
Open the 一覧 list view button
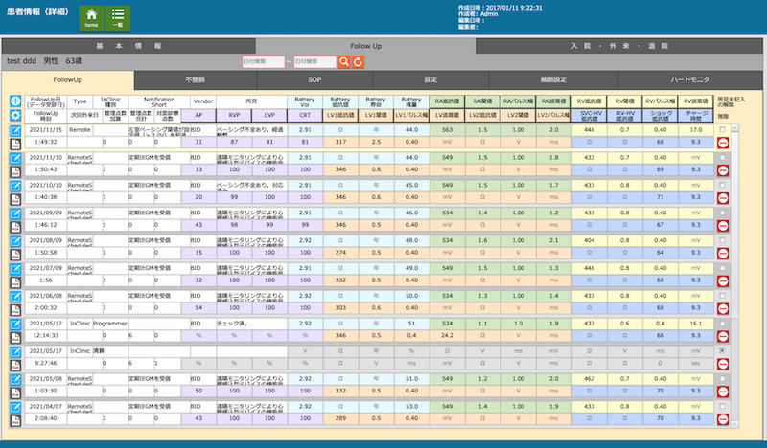click(x=117, y=17)
